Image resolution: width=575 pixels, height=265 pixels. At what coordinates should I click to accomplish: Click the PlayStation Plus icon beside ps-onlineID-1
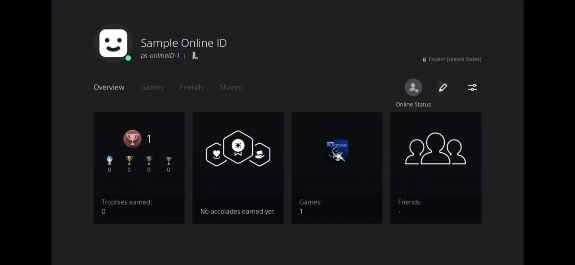click(x=195, y=56)
